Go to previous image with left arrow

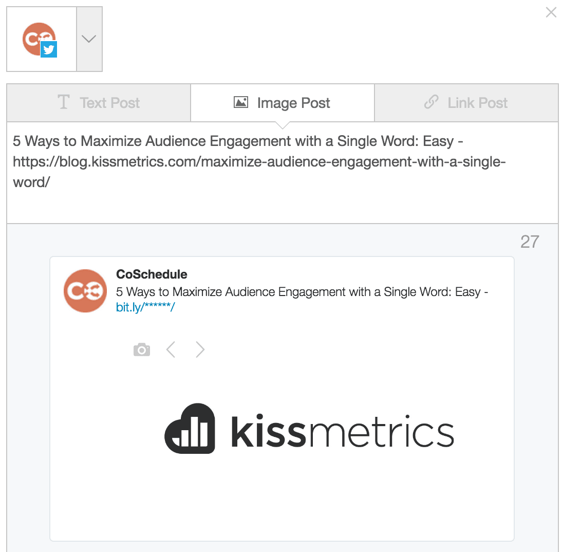pos(171,350)
